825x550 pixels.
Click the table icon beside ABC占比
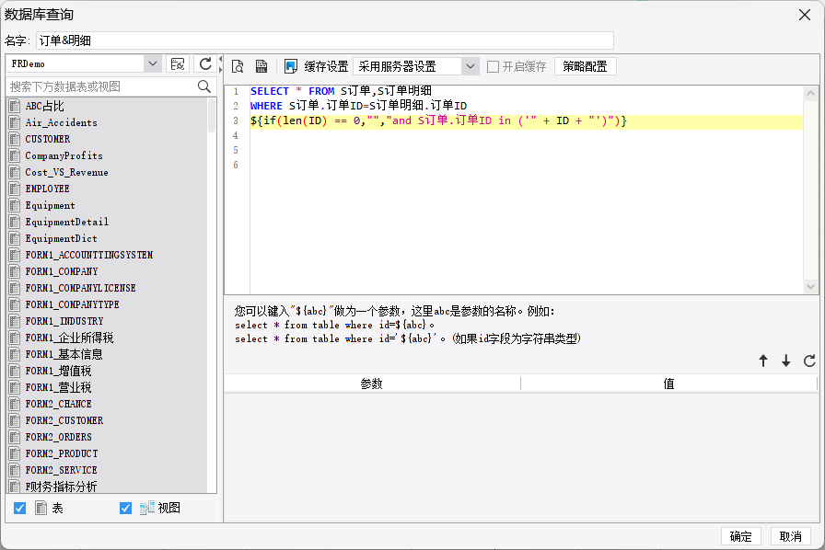(15, 106)
